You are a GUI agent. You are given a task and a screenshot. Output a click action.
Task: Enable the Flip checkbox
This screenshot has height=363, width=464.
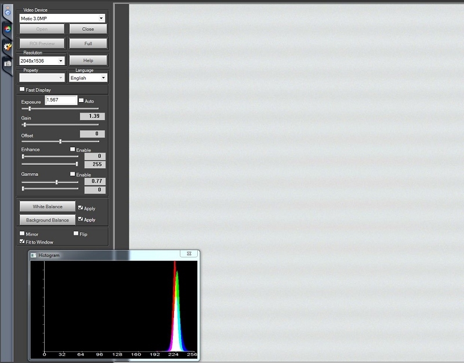(75, 234)
